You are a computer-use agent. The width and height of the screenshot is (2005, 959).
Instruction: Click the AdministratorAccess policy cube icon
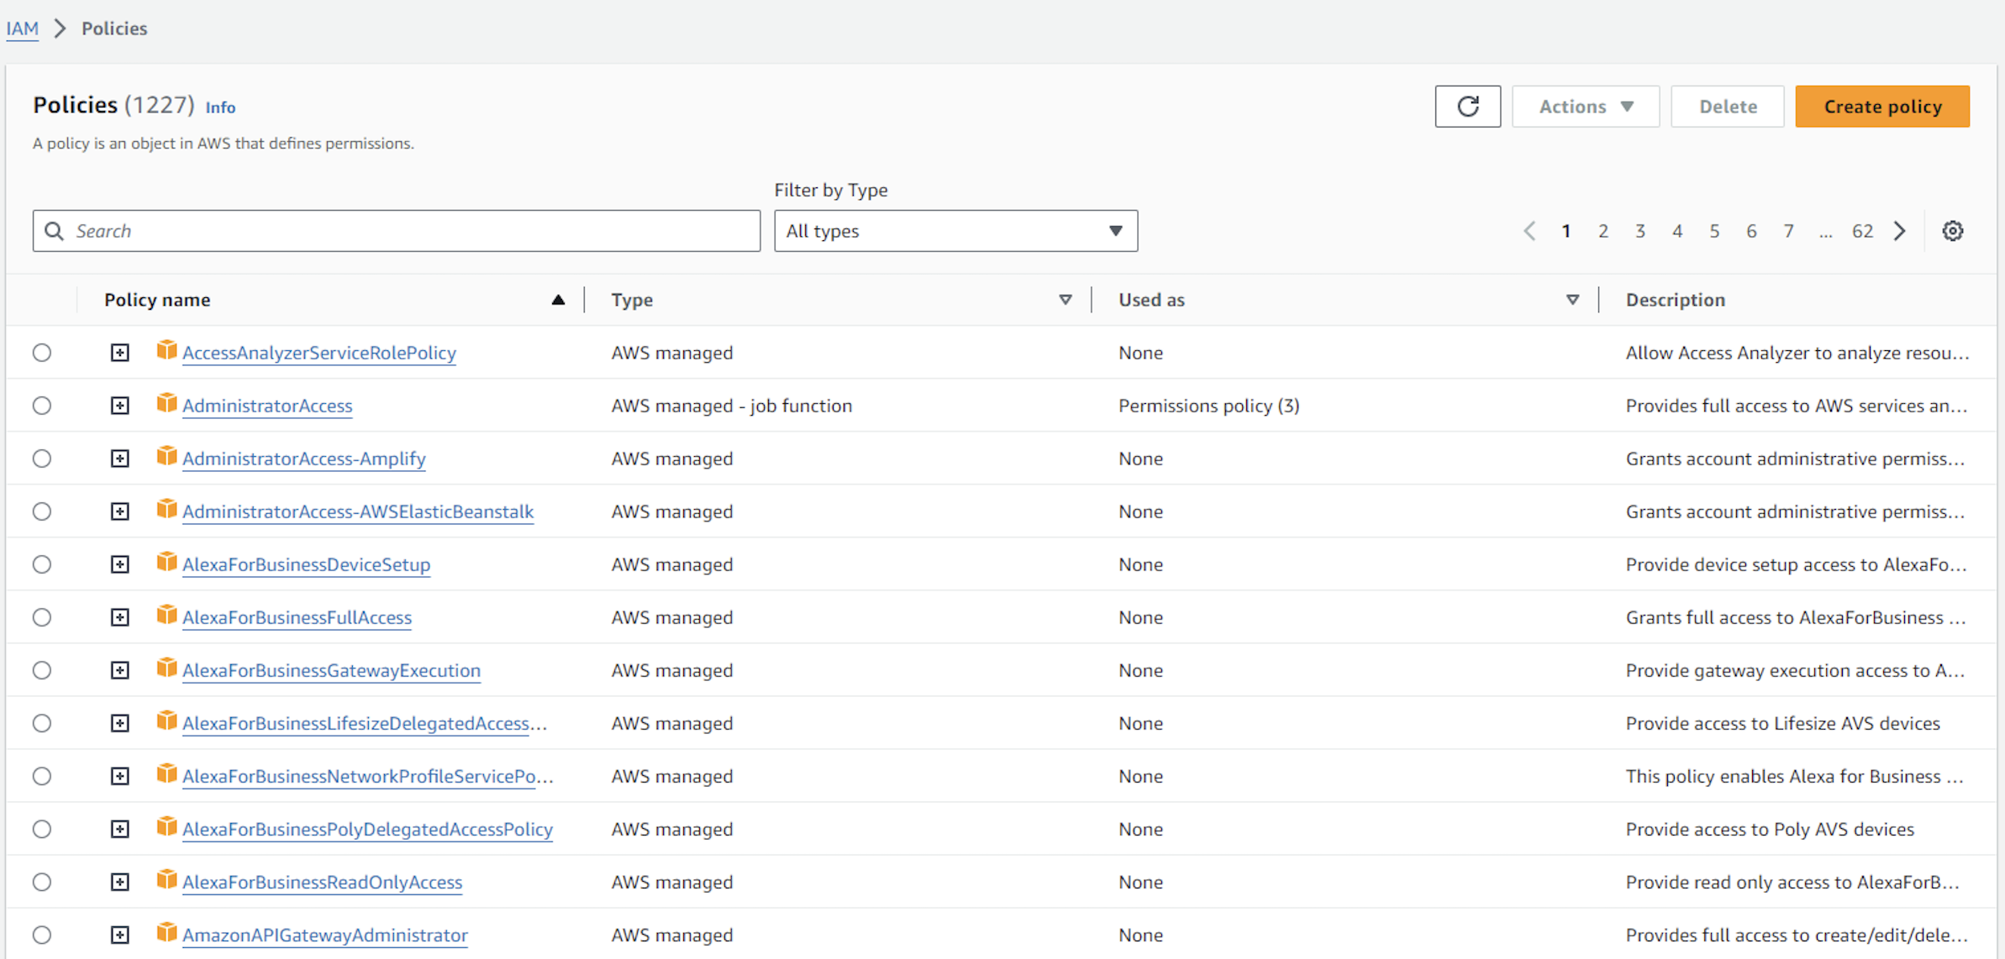pos(166,404)
